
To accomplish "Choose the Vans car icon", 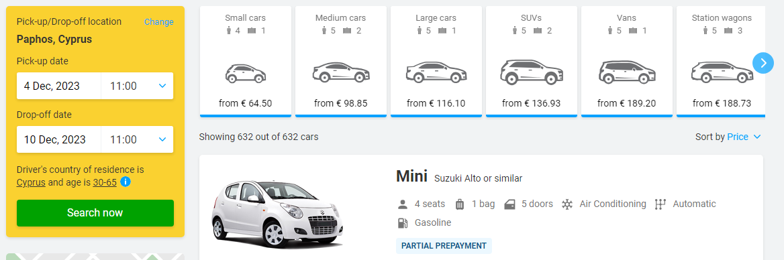I will click(626, 72).
